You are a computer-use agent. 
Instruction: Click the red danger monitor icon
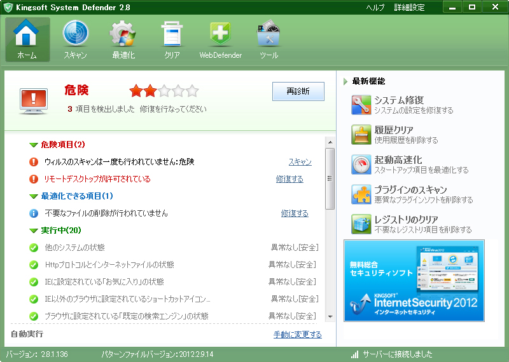(34, 101)
